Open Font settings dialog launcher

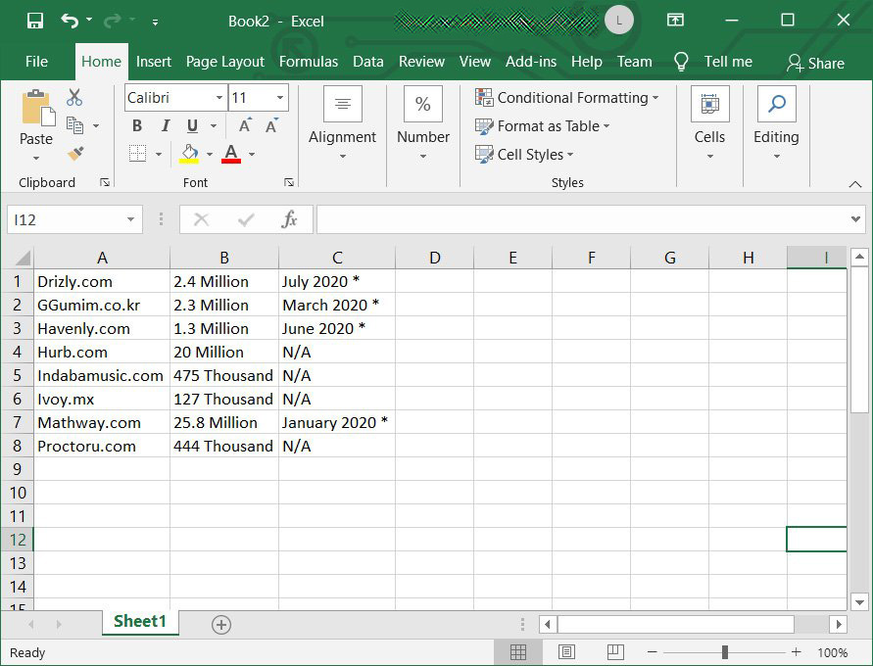pyautogui.click(x=288, y=182)
